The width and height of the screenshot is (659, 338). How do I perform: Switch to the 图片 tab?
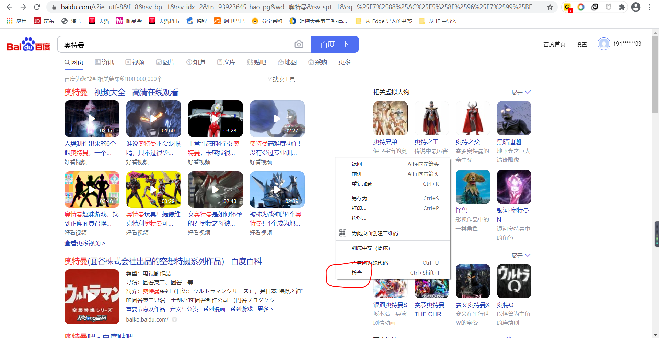click(165, 62)
